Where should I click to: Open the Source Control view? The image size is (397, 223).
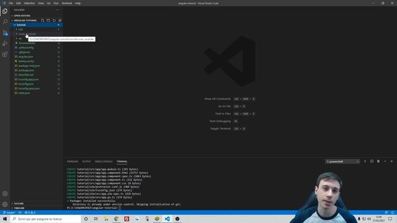(x=5, y=33)
